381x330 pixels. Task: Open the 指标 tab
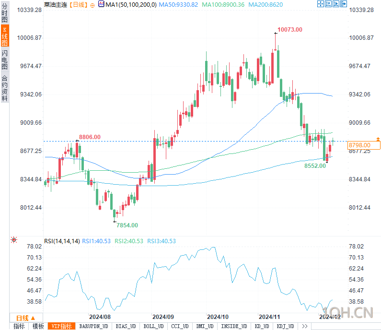[19, 326]
